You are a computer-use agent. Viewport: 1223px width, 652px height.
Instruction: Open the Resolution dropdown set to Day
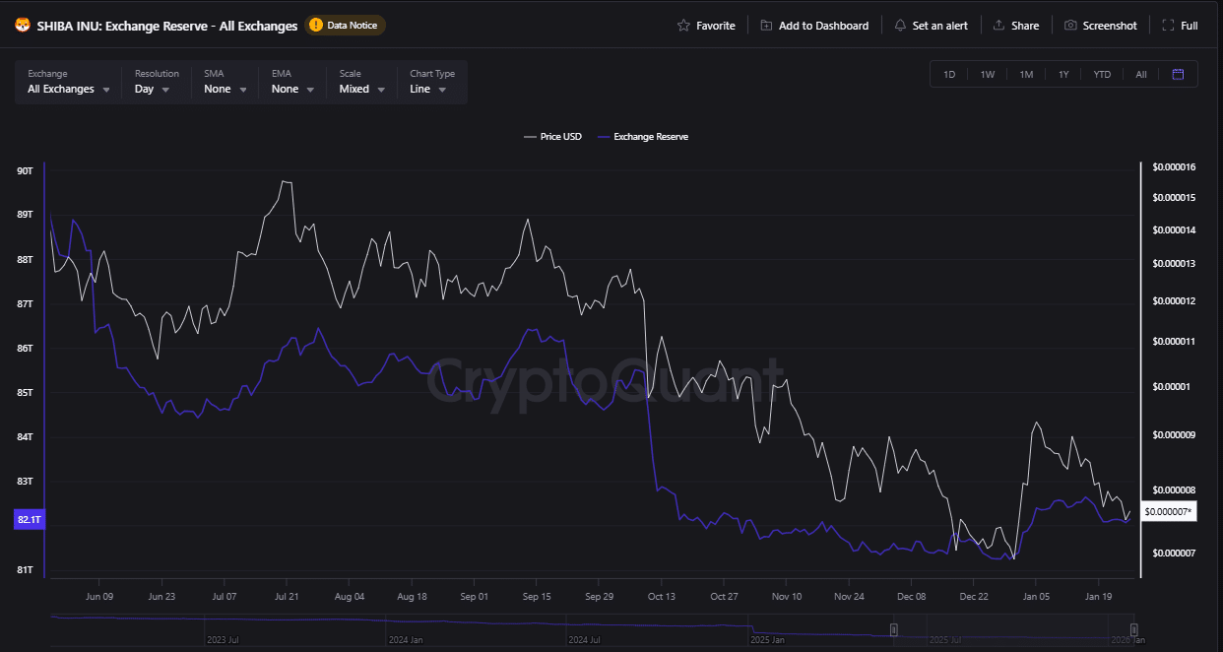pyautogui.click(x=154, y=88)
